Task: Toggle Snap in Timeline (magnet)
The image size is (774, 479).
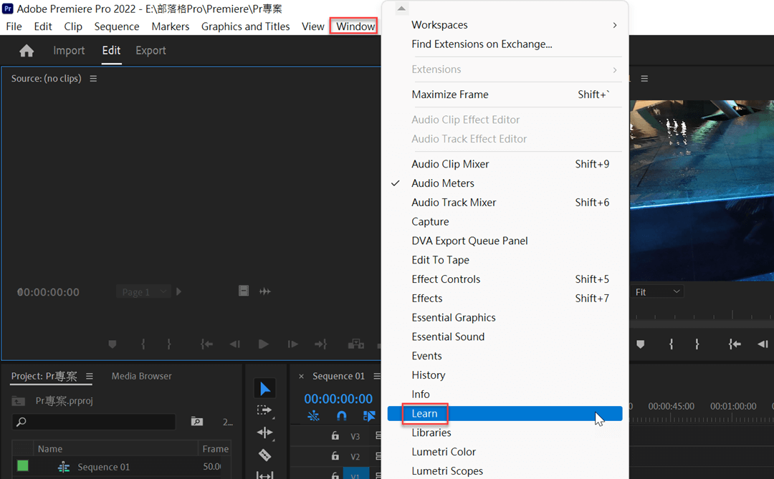Action: coord(341,416)
